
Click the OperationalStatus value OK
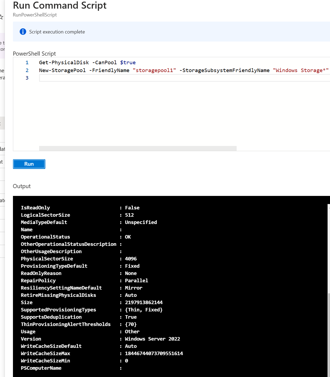128,237
